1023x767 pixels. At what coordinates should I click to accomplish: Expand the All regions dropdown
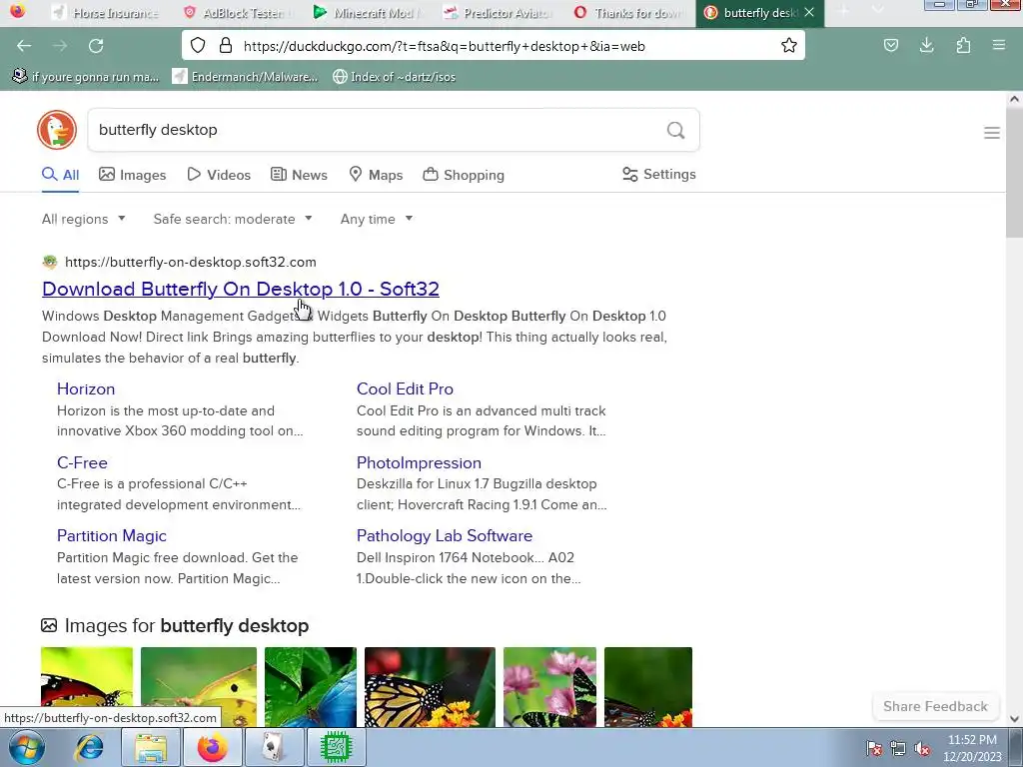[84, 219]
